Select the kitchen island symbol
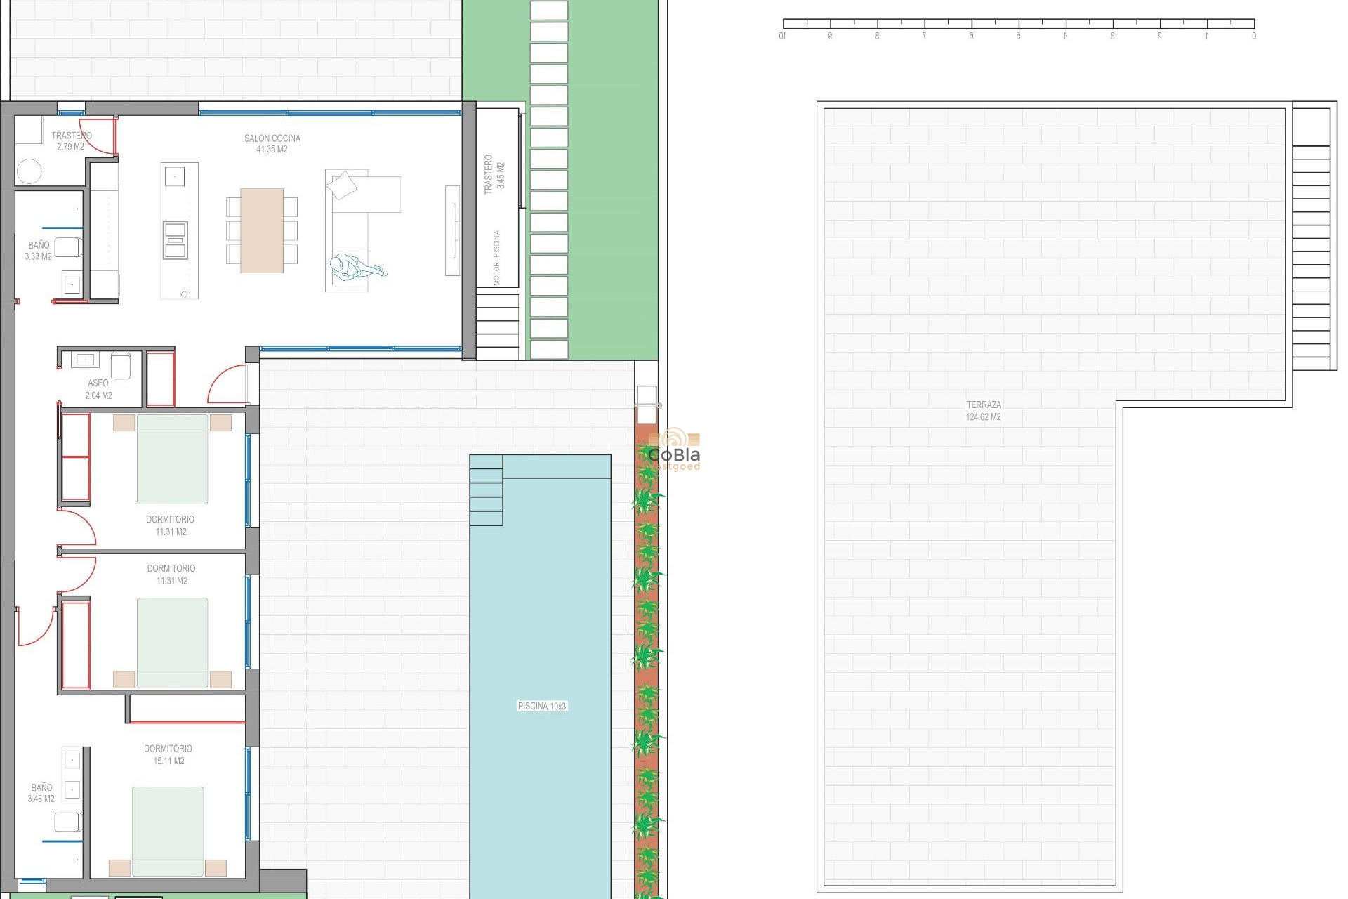Image resolution: width=1348 pixels, height=899 pixels. [179, 225]
